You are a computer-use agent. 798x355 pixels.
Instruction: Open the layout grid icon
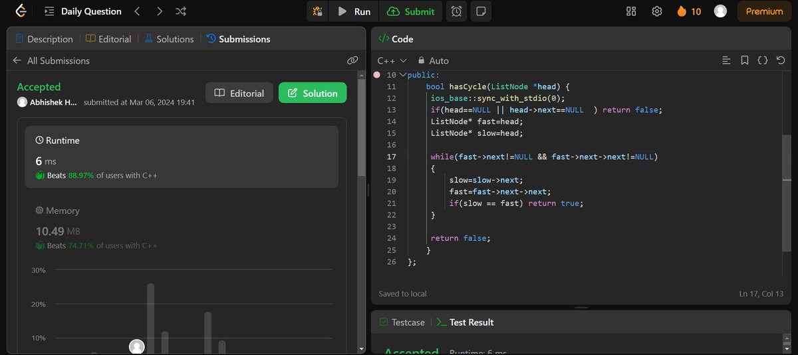point(632,11)
